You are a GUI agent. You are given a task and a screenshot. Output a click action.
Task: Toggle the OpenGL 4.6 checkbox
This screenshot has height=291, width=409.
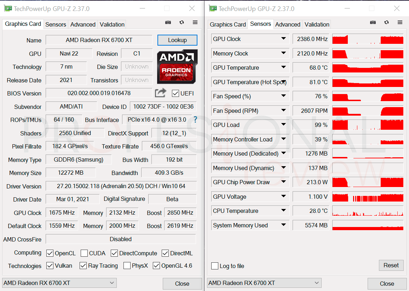(x=156, y=266)
